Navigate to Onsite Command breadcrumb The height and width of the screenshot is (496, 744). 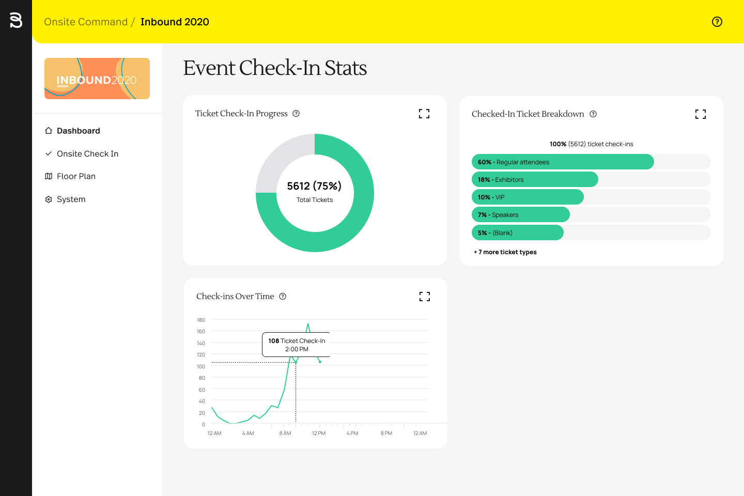point(86,22)
